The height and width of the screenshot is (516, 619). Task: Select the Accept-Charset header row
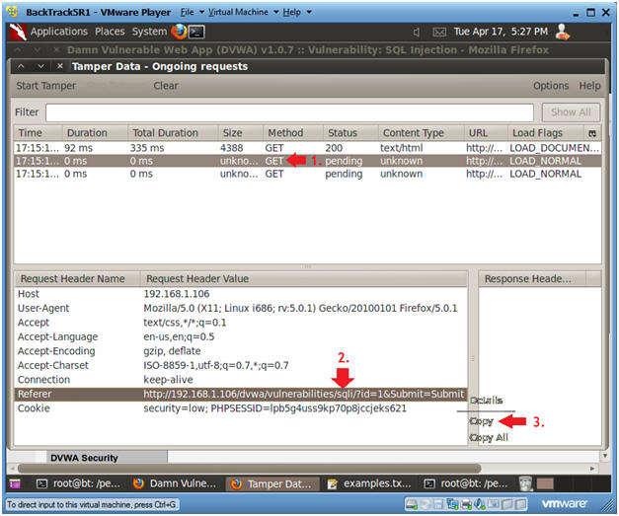pyautogui.click(x=241, y=365)
